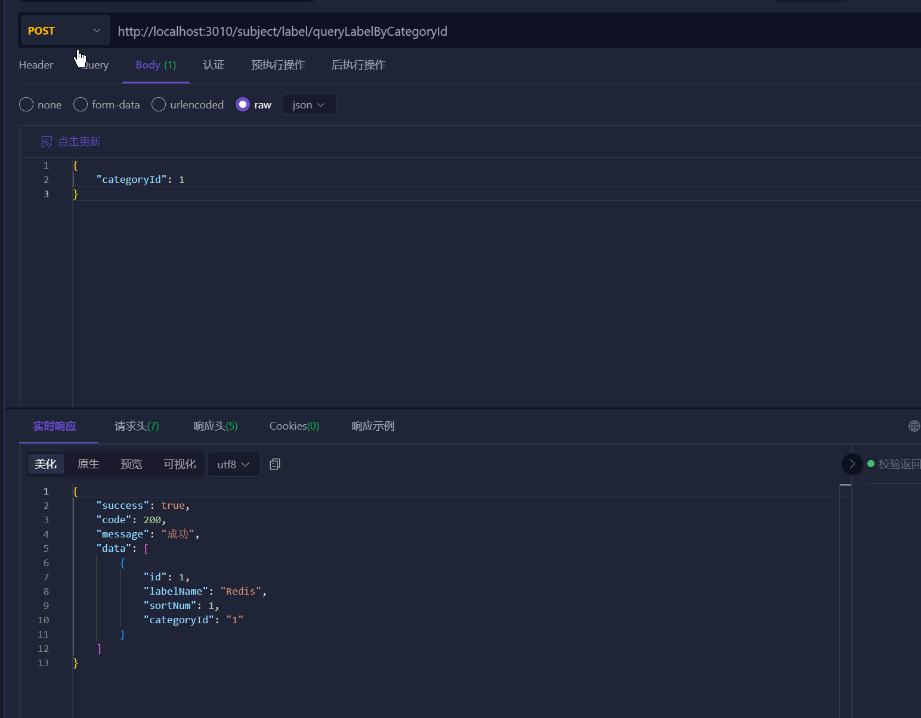
Task: Open the utf8 encoding dropdown
Action: click(234, 464)
